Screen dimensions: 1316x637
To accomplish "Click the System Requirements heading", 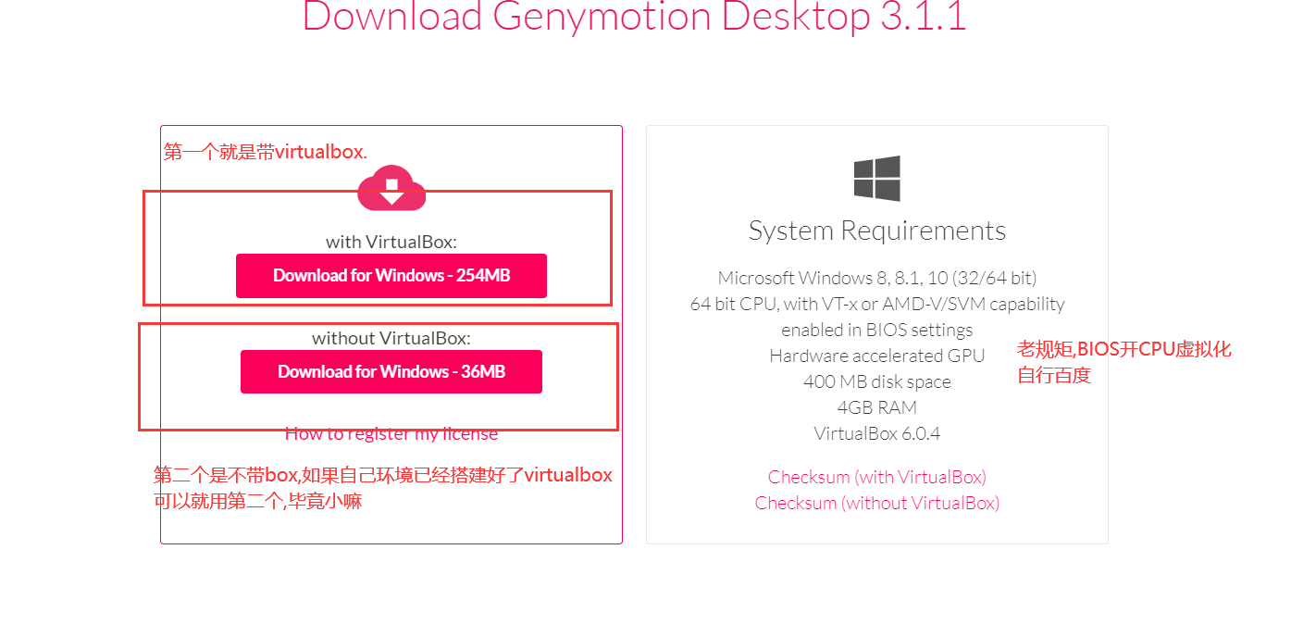I will pyautogui.click(x=877, y=231).
